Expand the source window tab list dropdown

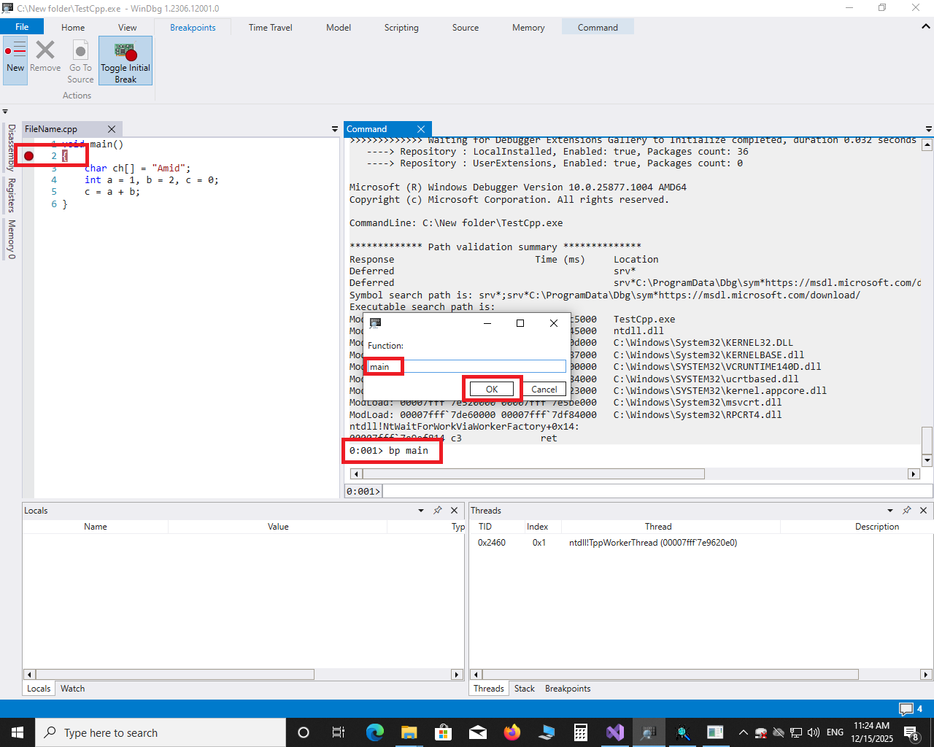335,129
